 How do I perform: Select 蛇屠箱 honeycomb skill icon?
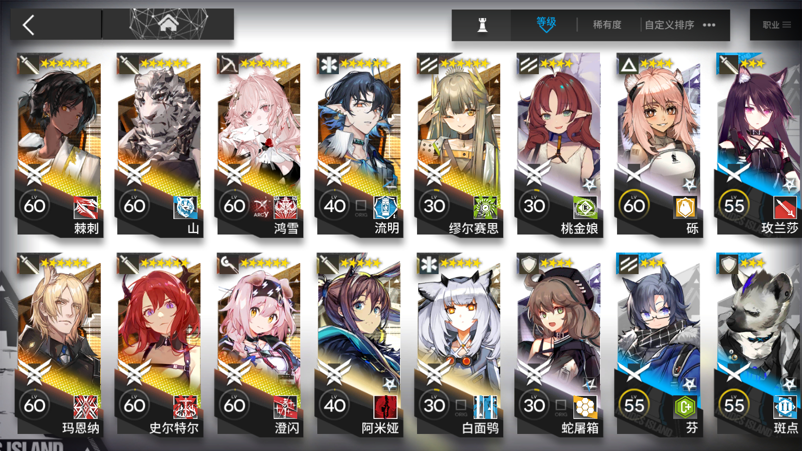[x=585, y=407]
